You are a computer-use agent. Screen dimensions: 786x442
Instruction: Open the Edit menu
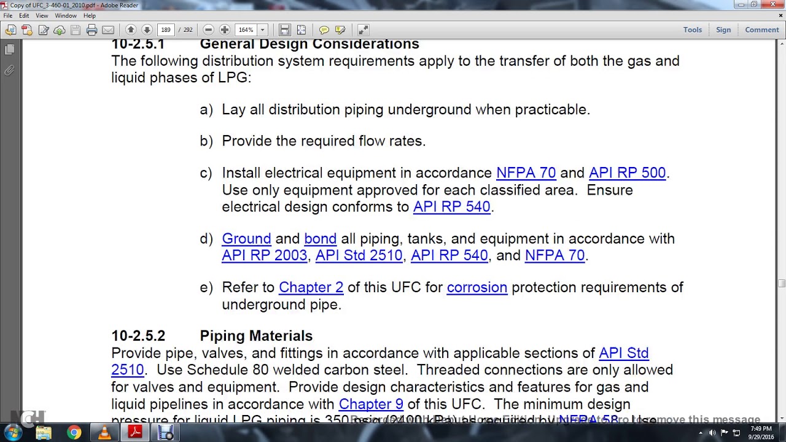point(24,15)
